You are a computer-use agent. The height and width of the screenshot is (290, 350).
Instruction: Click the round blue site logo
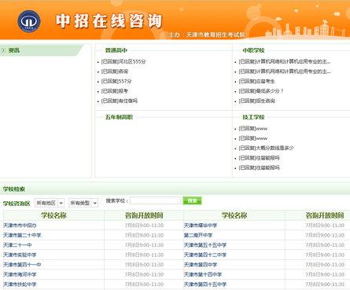pos(29,21)
